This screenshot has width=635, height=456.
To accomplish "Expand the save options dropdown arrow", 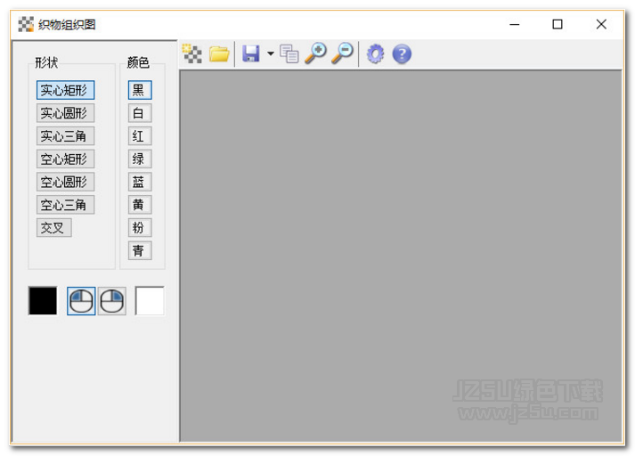I will 271,53.
